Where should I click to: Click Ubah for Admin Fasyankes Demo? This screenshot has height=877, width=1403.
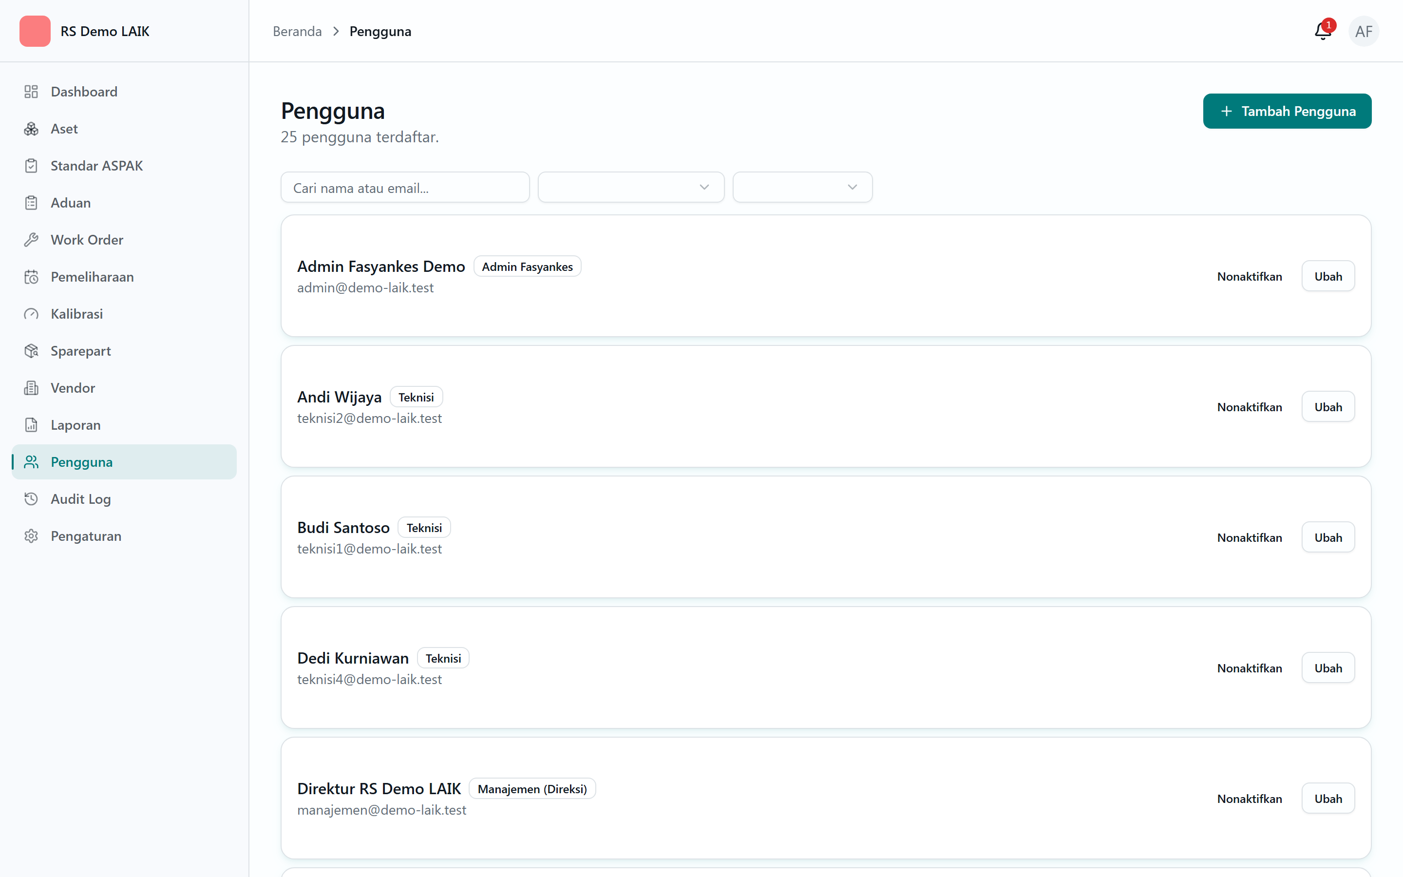coord(1328,276)
